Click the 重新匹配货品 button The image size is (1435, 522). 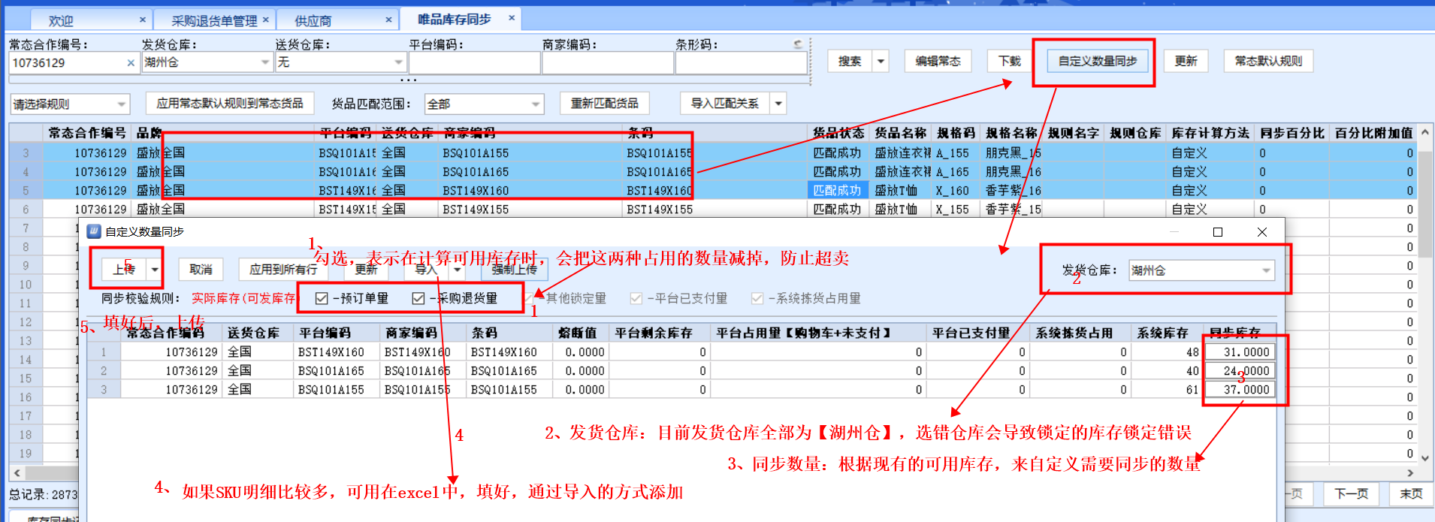pos(604,103)
